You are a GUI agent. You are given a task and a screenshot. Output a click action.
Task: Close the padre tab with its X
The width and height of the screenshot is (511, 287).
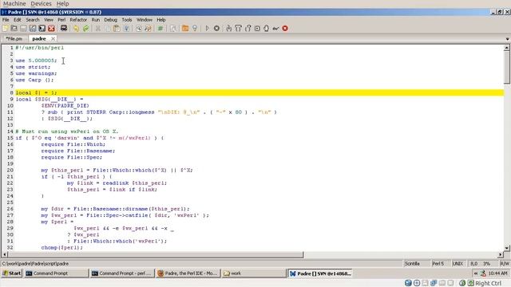click(53, 39)
